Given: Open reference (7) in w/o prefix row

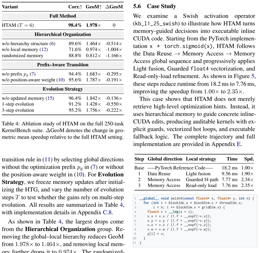Looking at the screenshot, I should [x=33, y=74].
